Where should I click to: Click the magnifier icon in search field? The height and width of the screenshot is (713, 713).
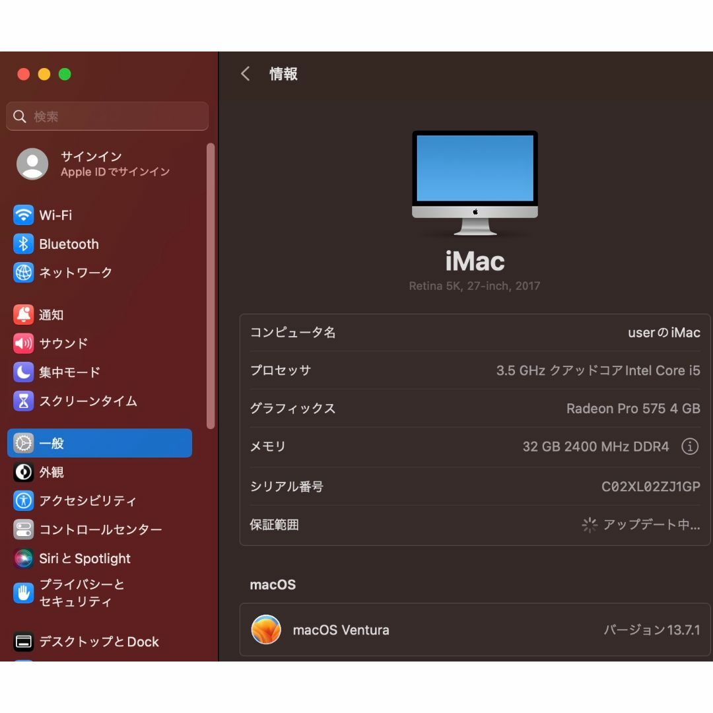(x=20, y=116)
